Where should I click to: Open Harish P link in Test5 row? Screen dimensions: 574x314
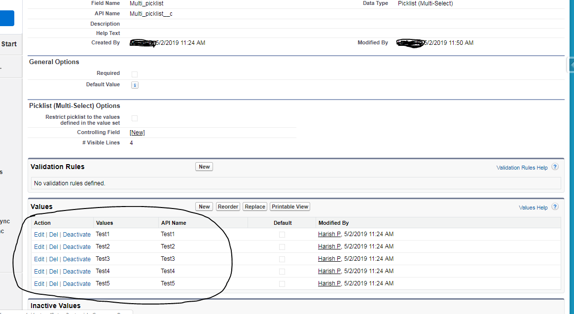tap(329, 283)
